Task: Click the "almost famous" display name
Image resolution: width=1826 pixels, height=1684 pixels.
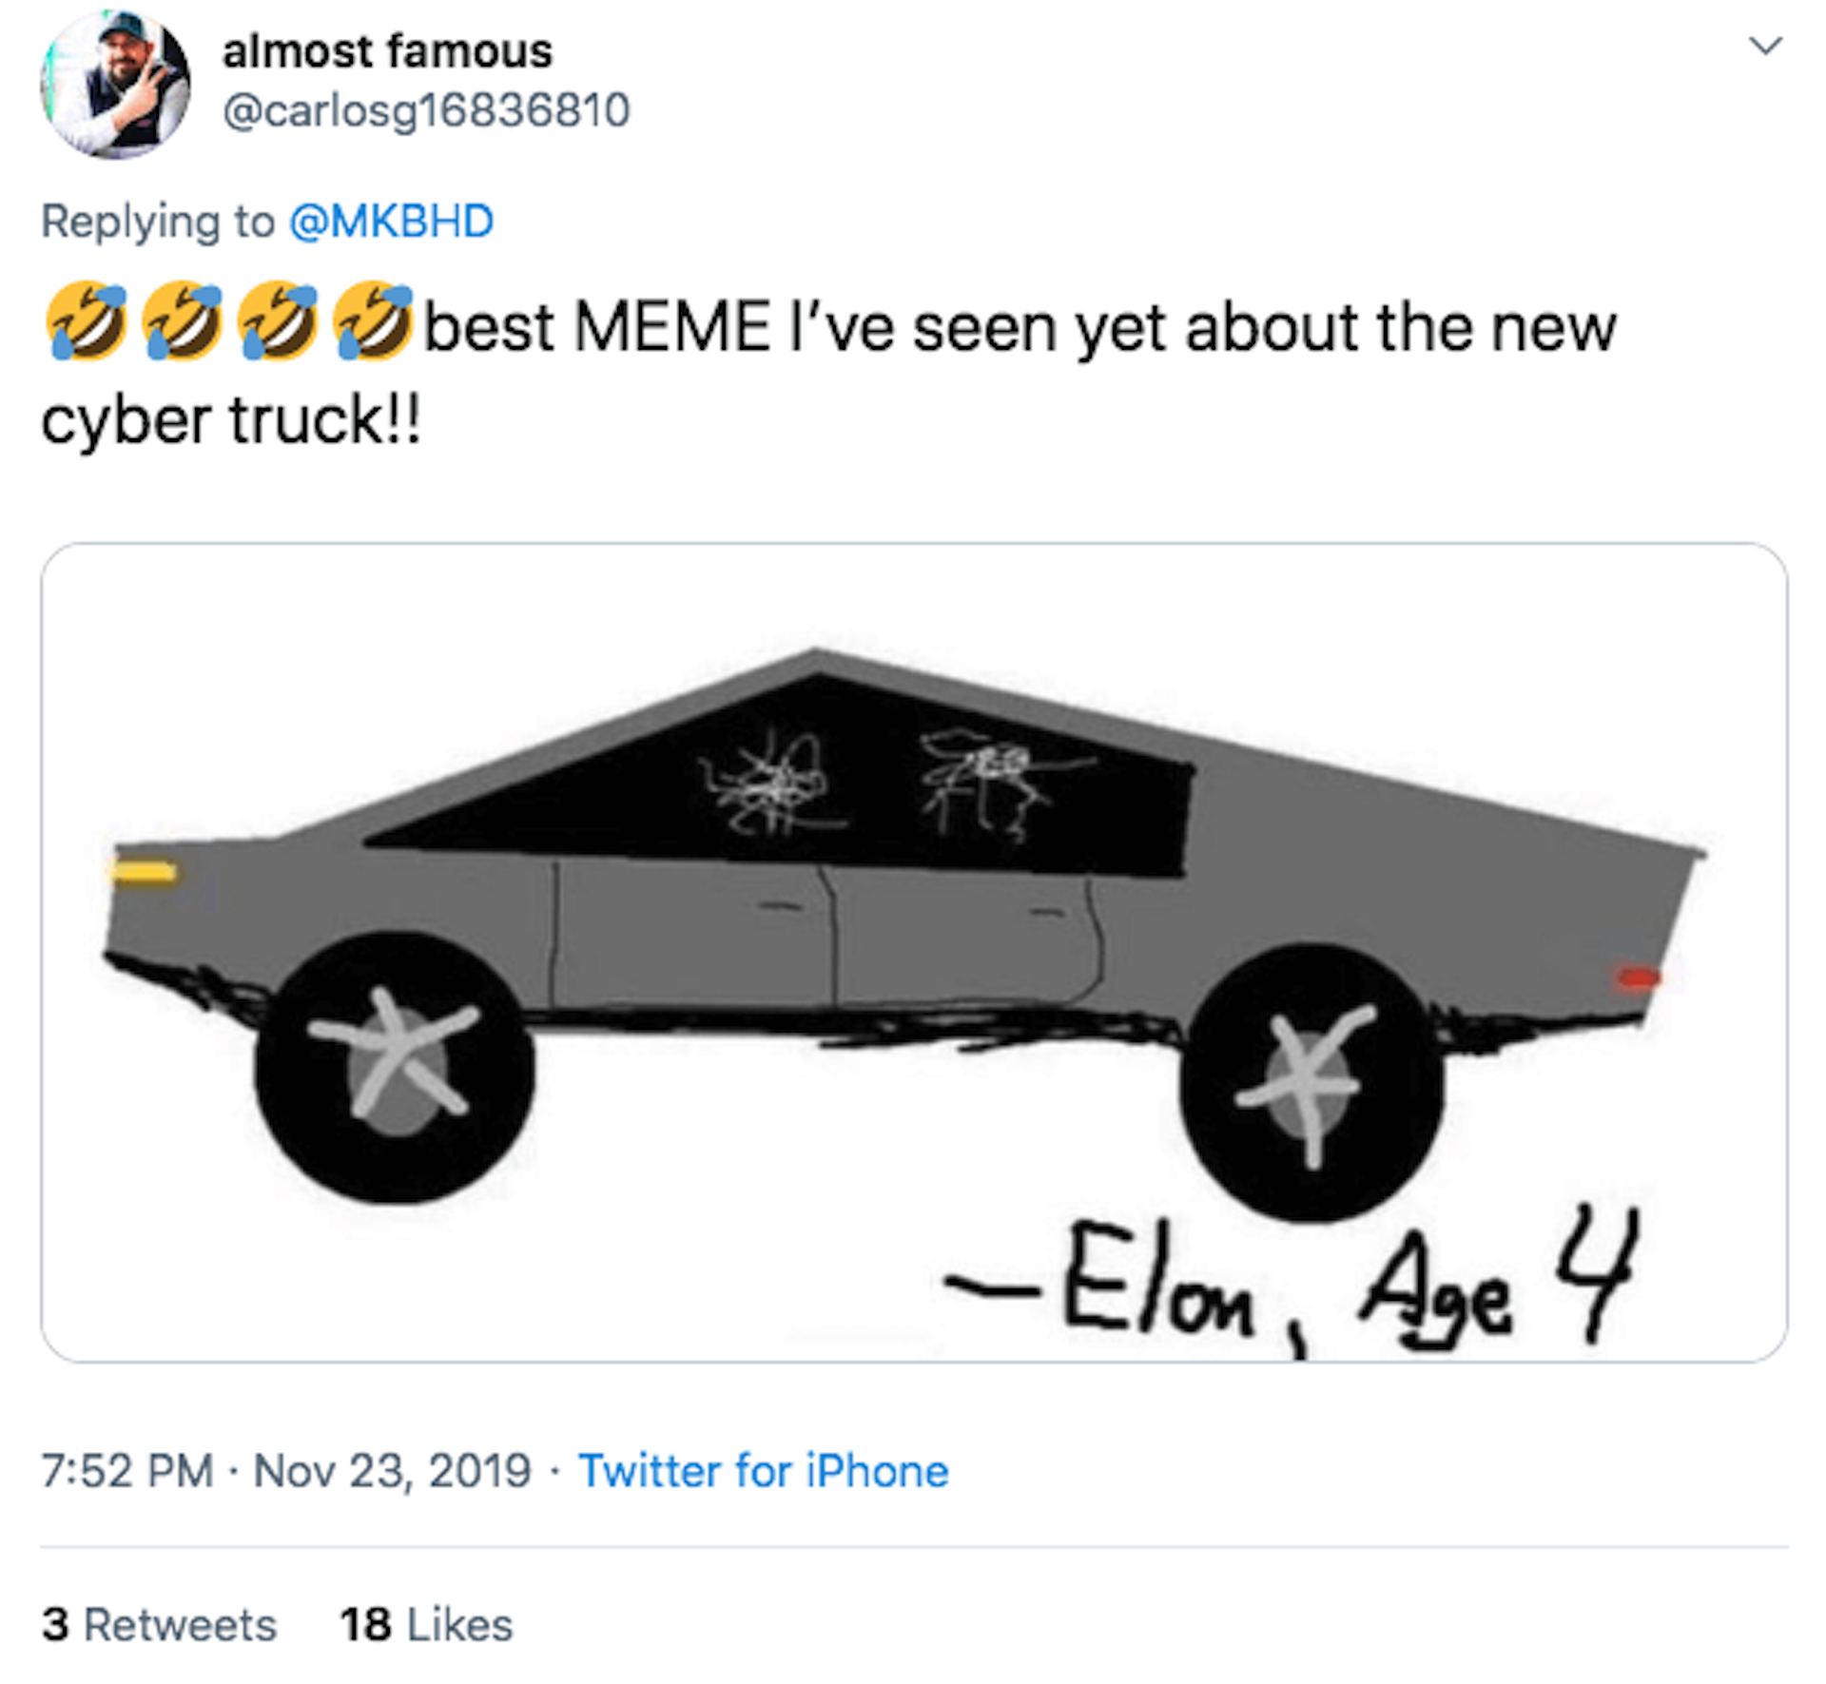Action: point(387,51)
